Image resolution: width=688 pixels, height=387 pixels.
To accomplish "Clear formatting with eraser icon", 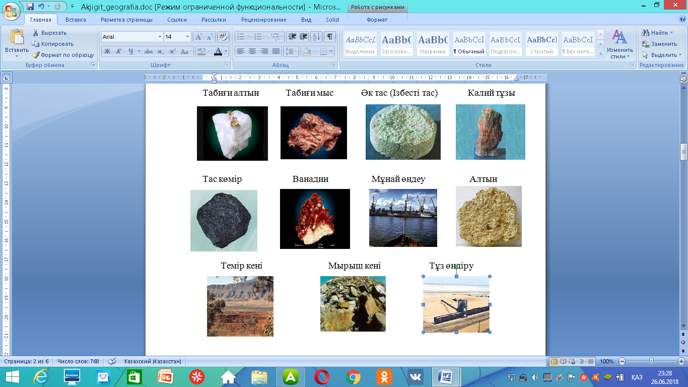I will coord(224,37).
